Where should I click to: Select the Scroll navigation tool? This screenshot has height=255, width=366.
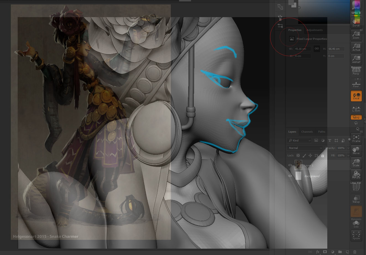click(356, 22)
